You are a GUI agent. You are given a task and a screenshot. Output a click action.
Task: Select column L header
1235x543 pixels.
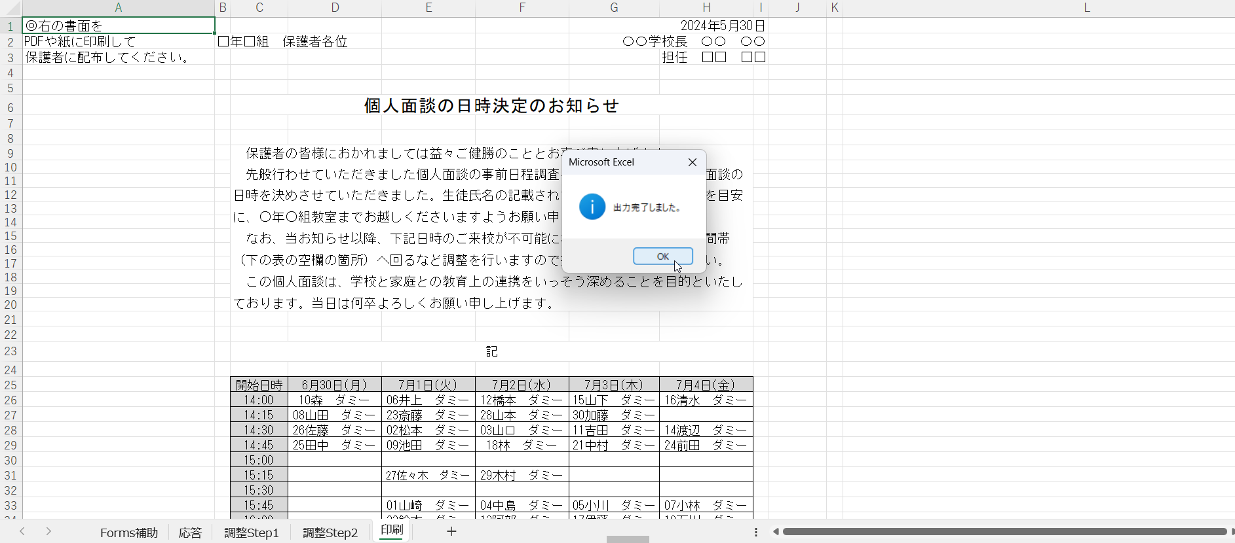(1086, 8)
